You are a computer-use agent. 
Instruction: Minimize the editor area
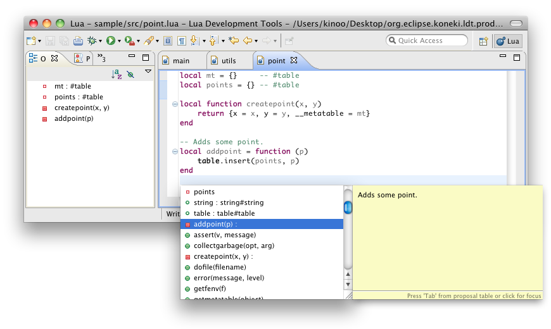pos(503,56)
